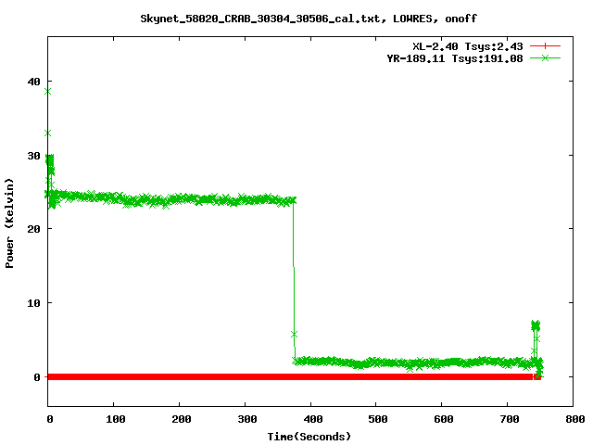Screen dimensions: 593x445
Task: Click the x-axis tick label 800
Action: click(x=575, y=419)
